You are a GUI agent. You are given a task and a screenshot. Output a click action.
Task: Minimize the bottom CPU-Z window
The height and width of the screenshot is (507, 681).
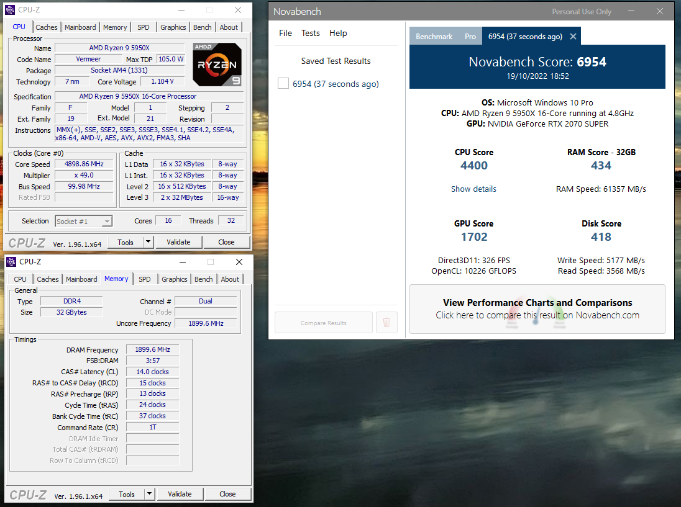(x=183, y=262)
